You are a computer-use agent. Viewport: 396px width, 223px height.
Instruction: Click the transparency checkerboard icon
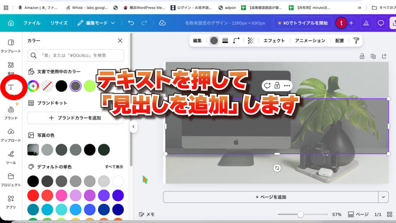251,41
